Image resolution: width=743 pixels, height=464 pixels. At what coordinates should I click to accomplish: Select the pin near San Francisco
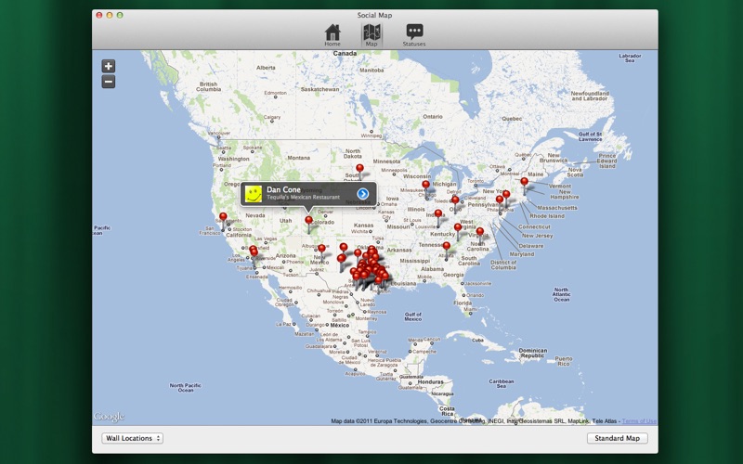coord(223,217)
